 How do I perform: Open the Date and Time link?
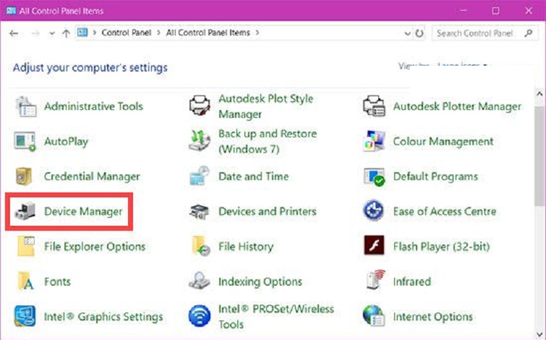254,177
